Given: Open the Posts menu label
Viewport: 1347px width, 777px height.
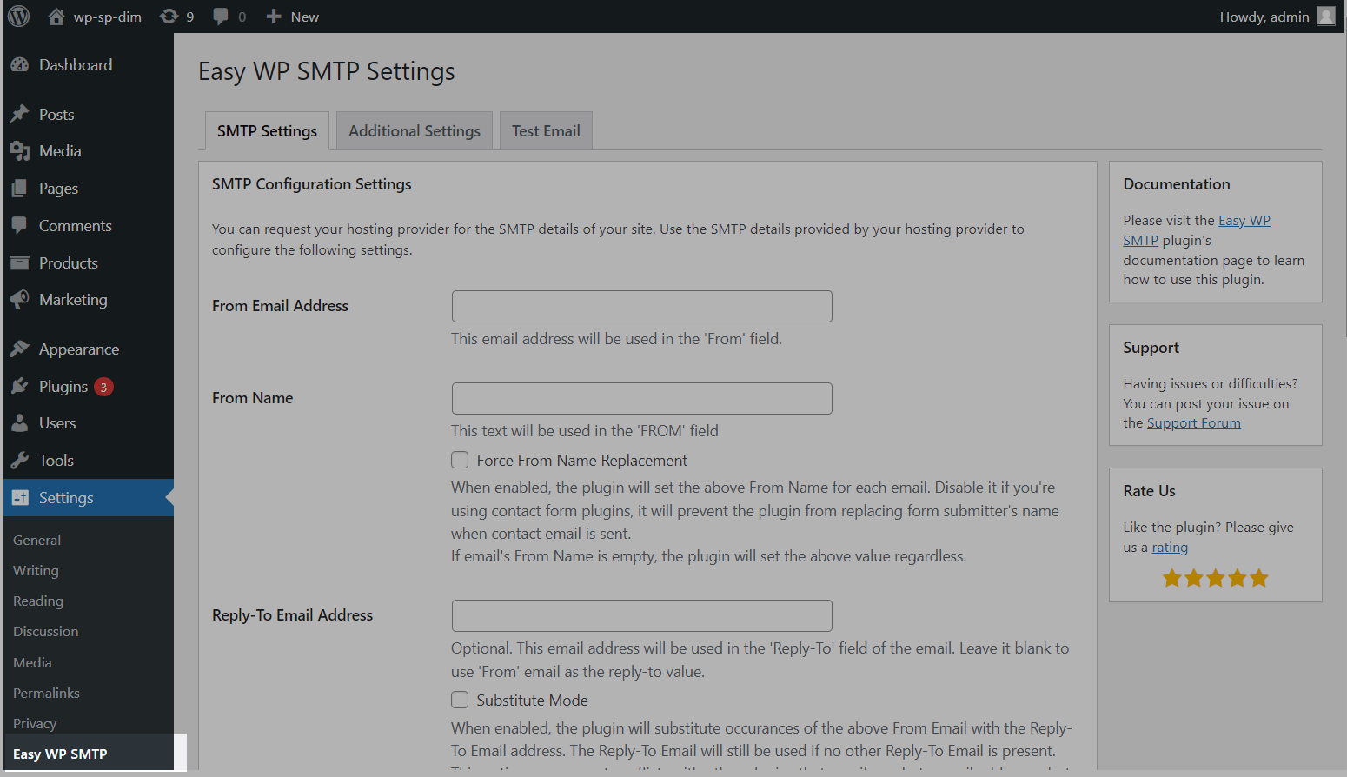Looking at the screenshot, I should coord(56,115).
